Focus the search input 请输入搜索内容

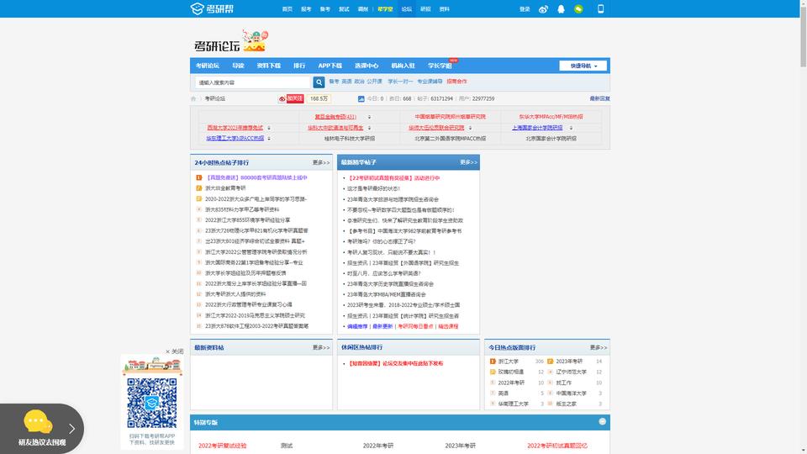point(253,82)
